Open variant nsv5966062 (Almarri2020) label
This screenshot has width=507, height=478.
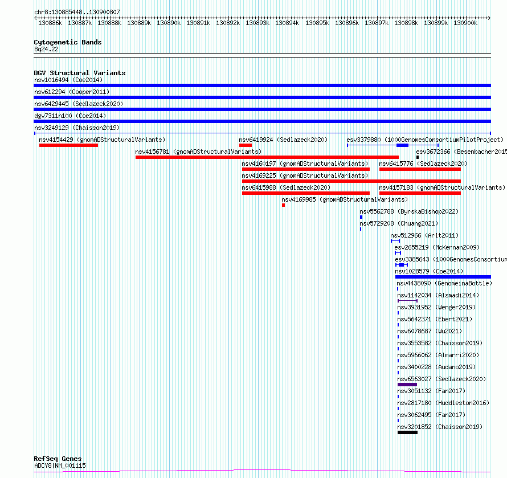tap(438, 355)
